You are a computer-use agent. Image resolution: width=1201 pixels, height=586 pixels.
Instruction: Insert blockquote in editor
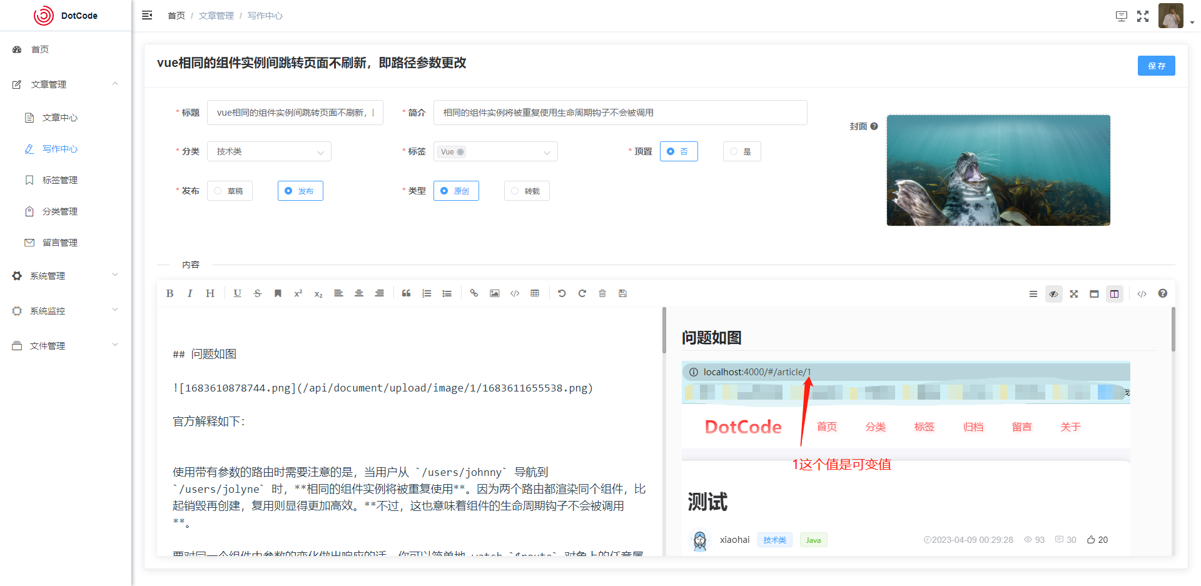click(x=406, y=293)
